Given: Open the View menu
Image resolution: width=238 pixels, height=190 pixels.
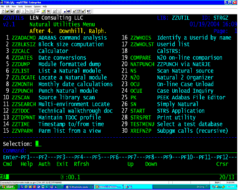Looking at the screenshot, I should click(14, 7).
